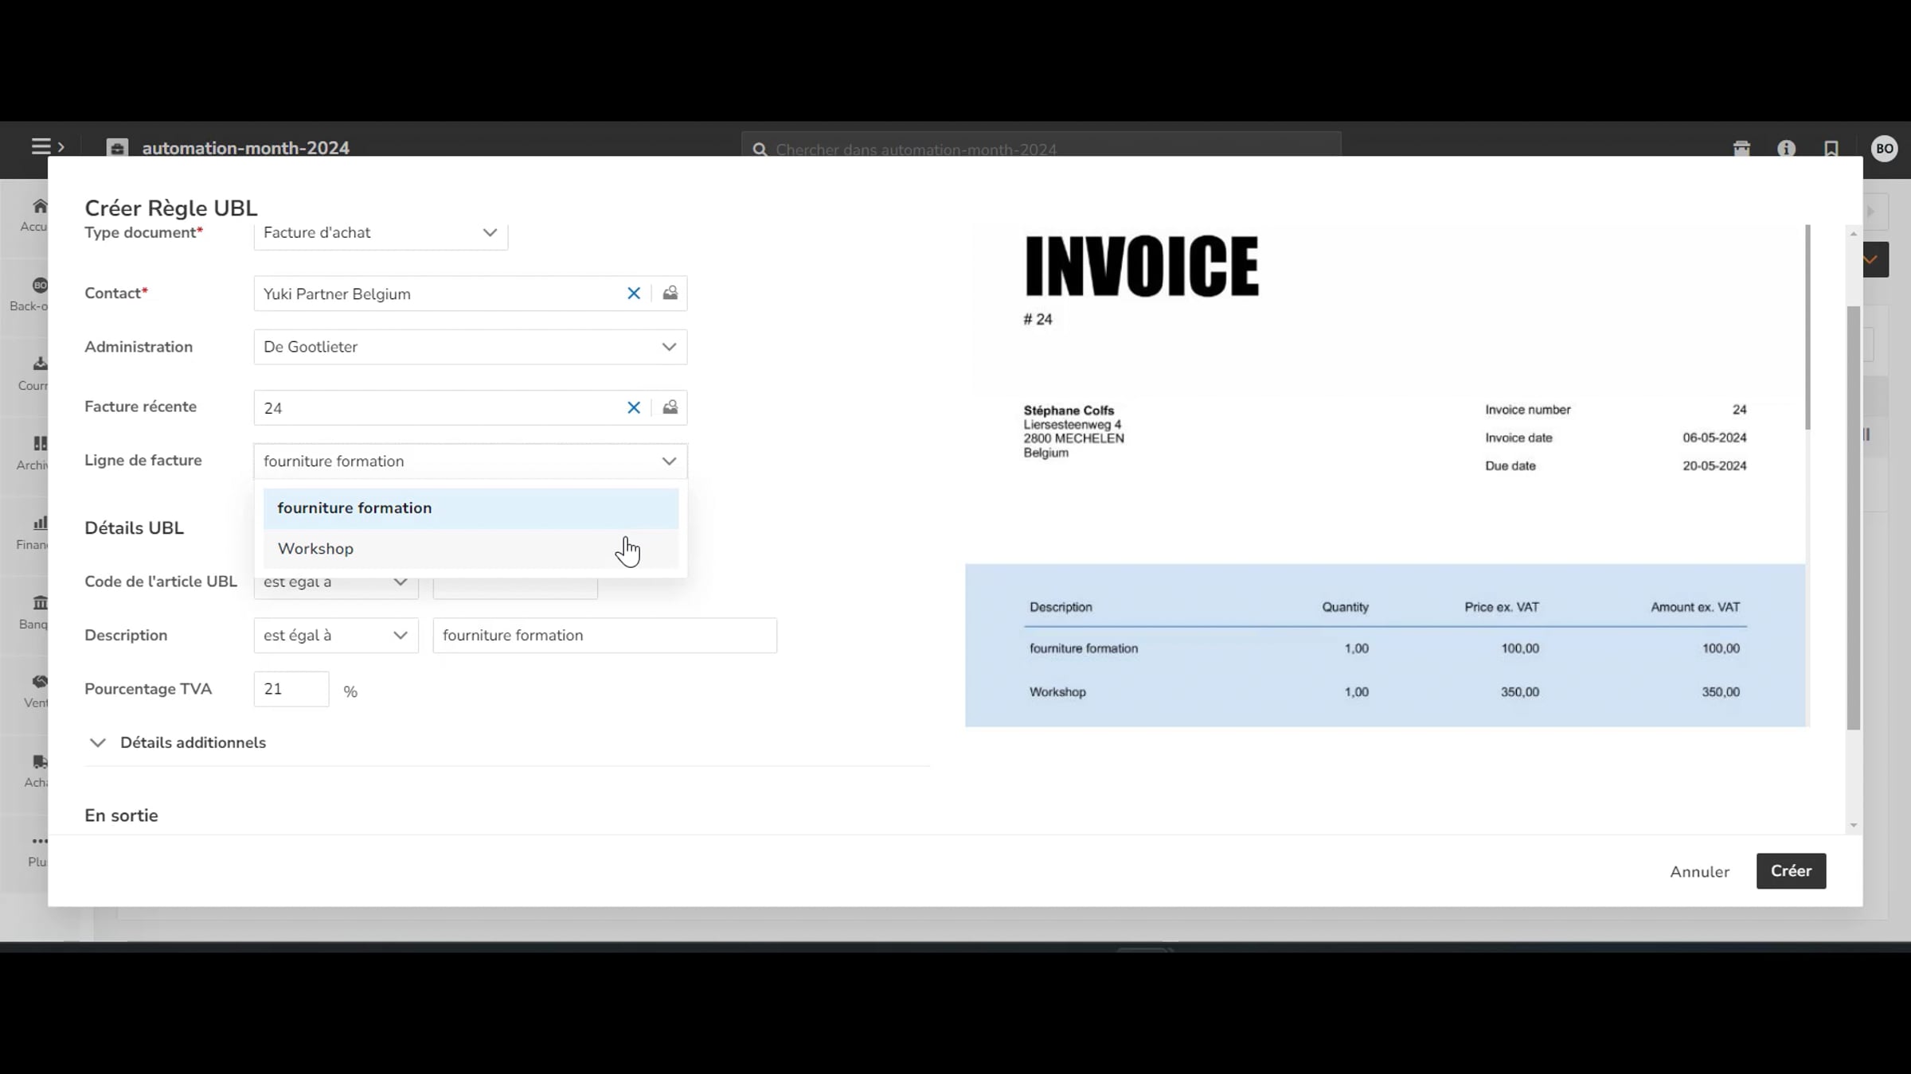This screenshot has width=1911, height=1074.
Task: Clear the Yuki Partner Belgium contact field
Action: [x=633, y=294]
